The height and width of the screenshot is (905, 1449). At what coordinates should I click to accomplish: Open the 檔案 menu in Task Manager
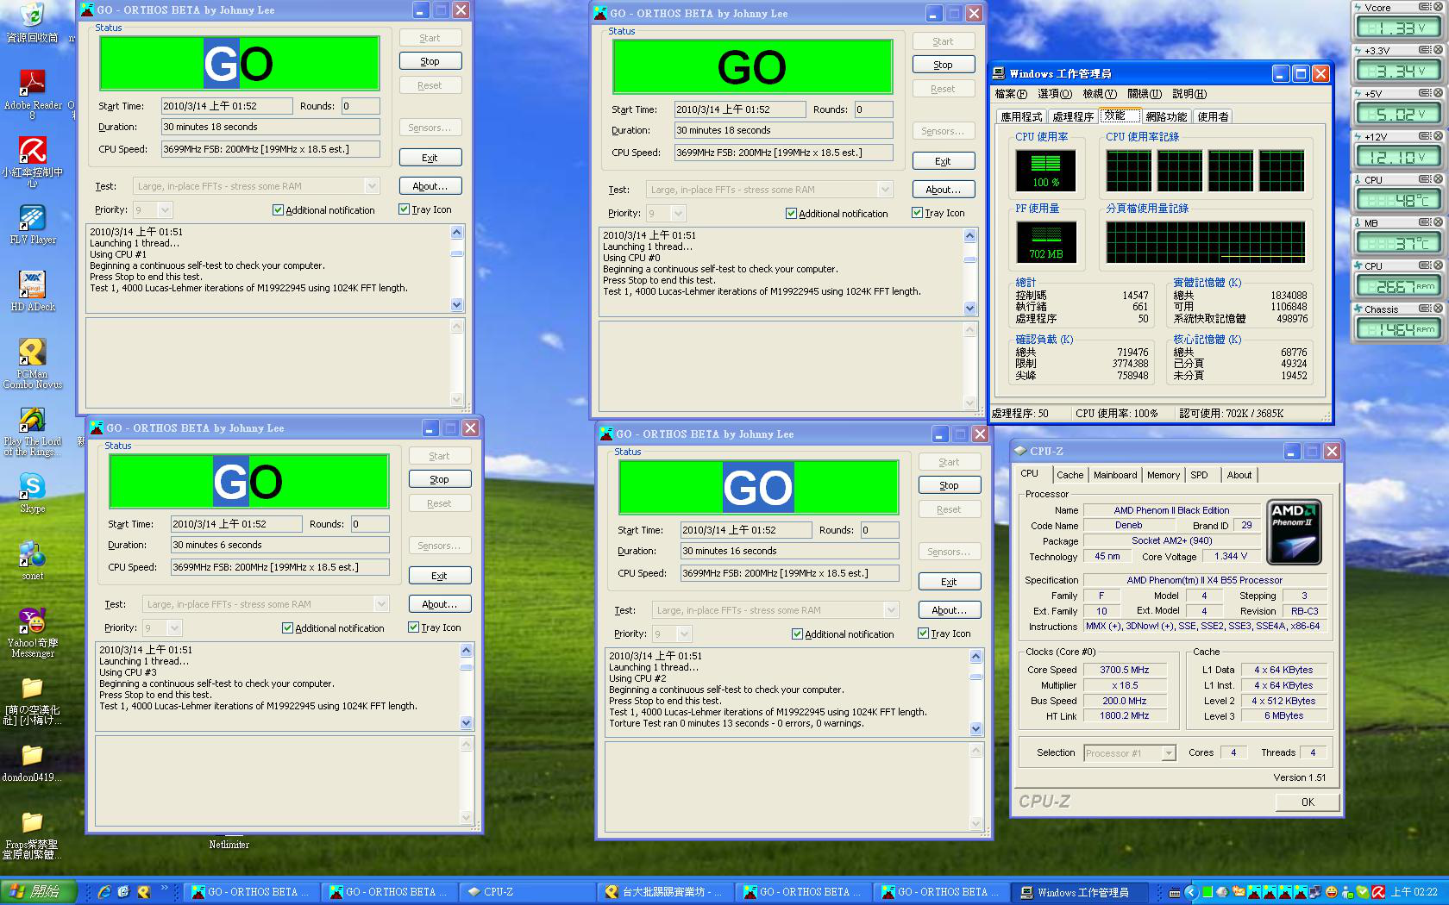pyautogui.click(x=1010, y=94)
